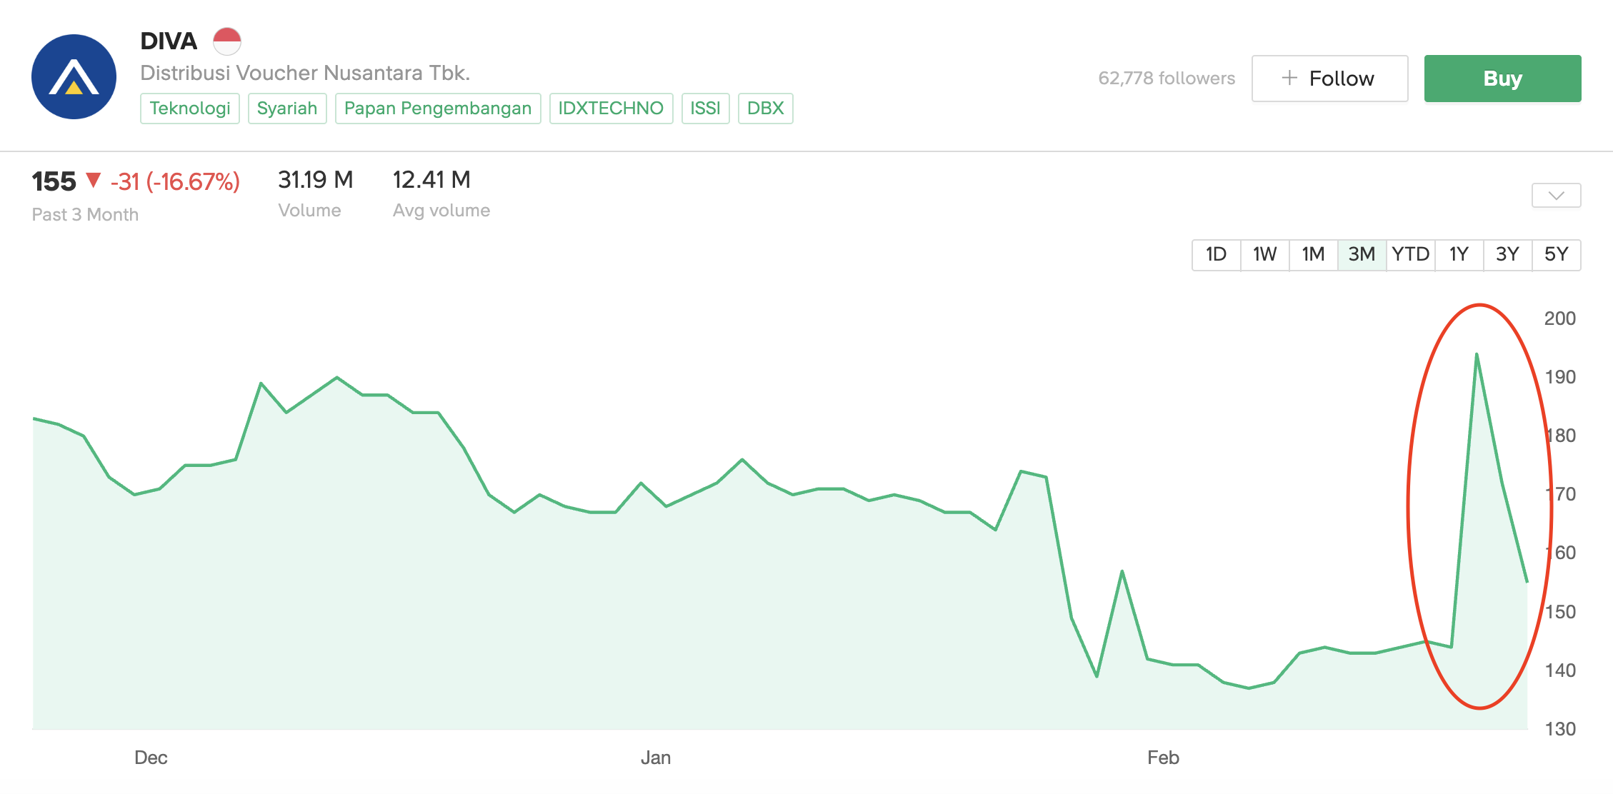Click the Indonesian flag icon beside DIVA

[227, 41]
